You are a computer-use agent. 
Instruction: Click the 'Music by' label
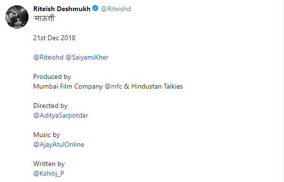46,135
